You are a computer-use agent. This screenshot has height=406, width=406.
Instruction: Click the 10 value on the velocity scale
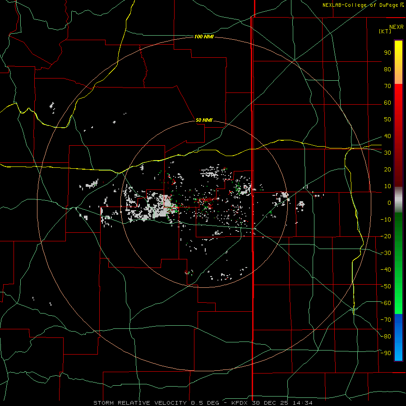pos(388,186)
